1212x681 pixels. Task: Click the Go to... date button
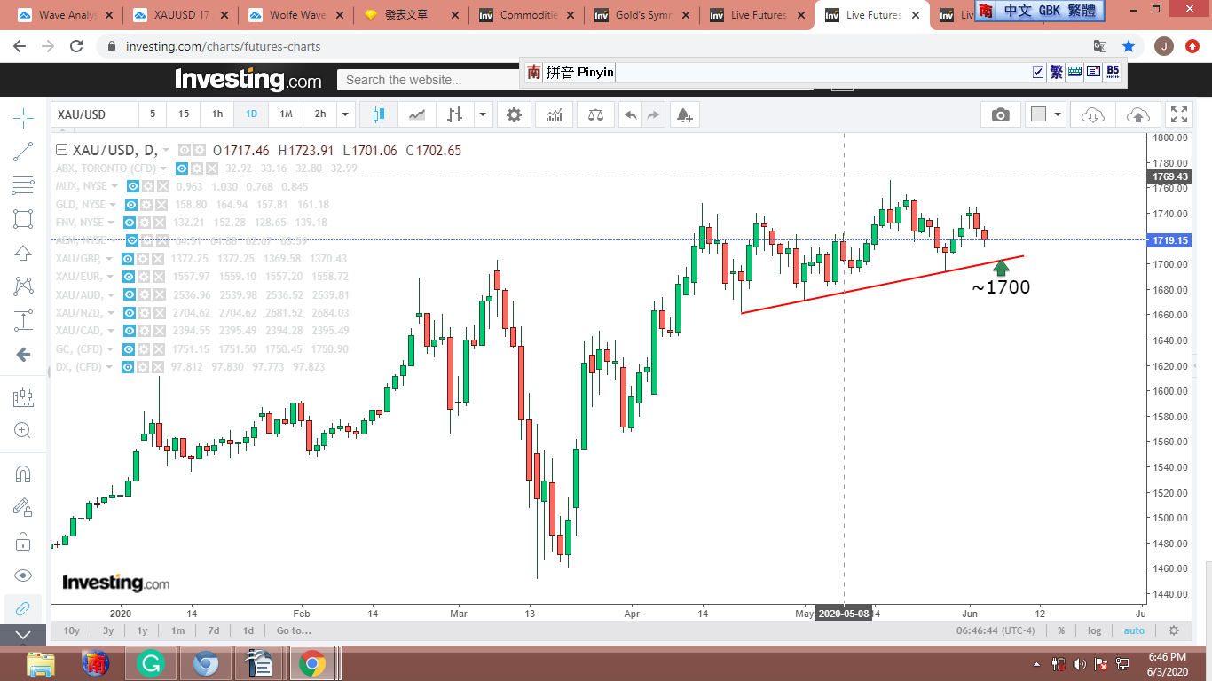pos(294,630)
